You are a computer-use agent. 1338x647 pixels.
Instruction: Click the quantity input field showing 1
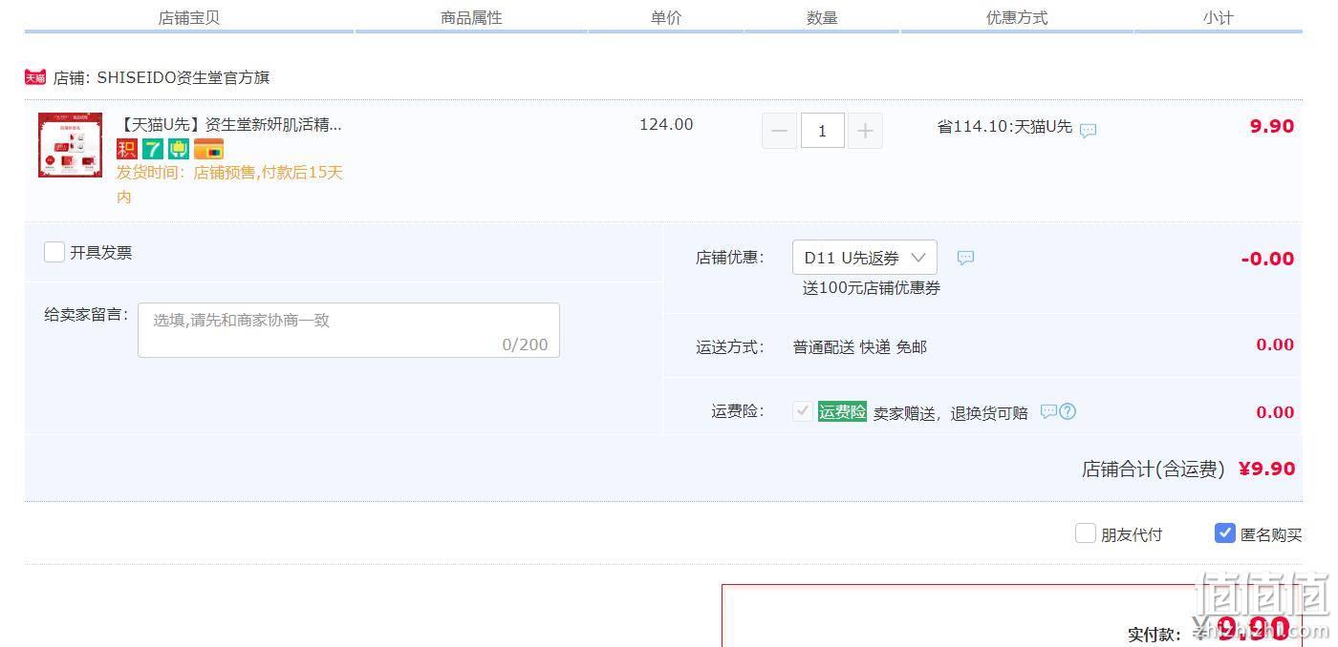tap(822, 131)
